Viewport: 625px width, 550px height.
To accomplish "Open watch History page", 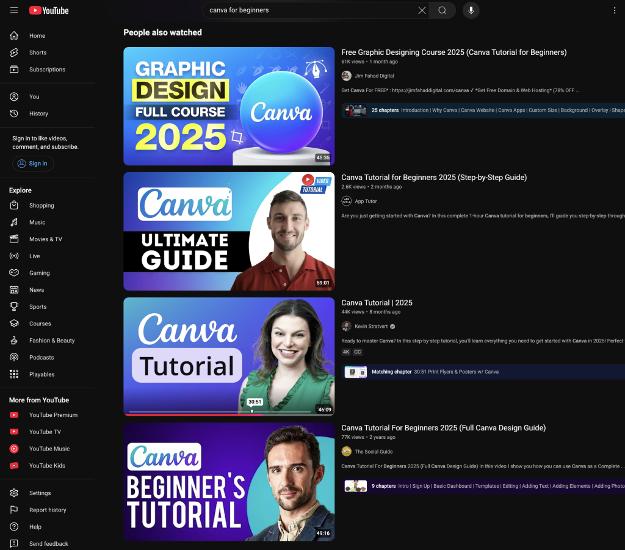I will click(38, 114).
